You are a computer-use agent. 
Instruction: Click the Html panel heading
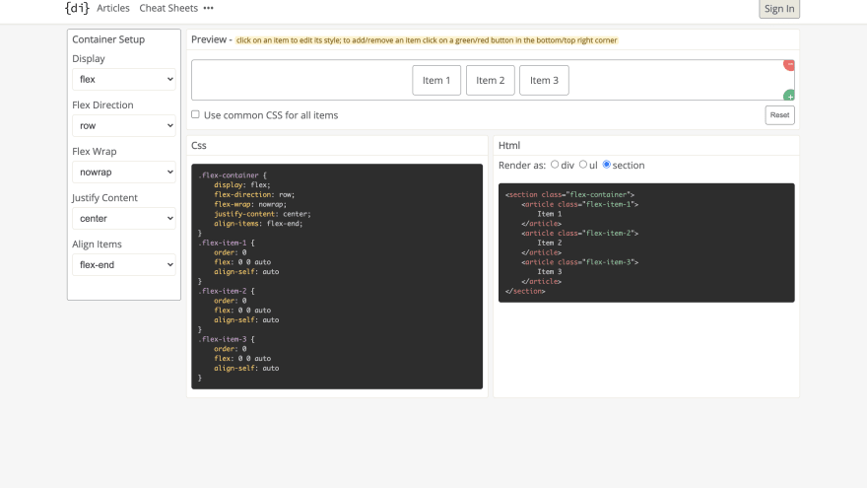pos(509,146)
